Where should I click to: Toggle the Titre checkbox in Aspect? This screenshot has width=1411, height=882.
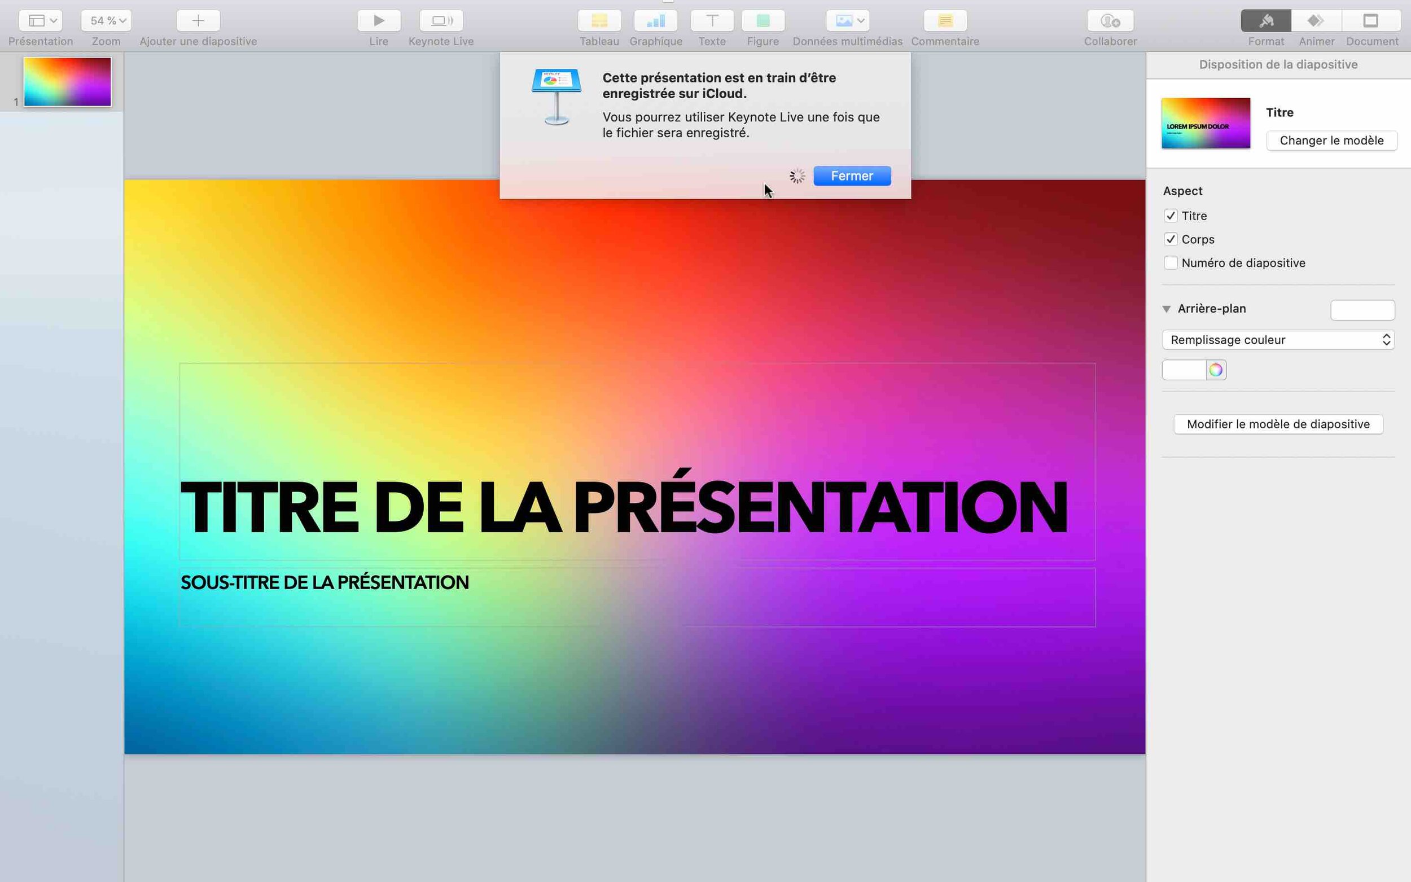(1171, 216)
